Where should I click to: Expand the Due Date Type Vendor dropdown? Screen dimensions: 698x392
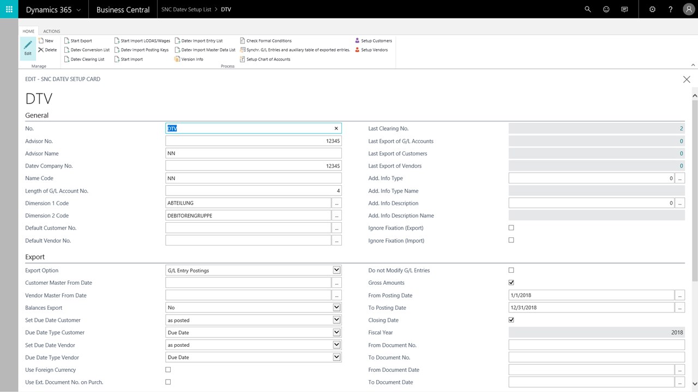[x=336, y=357]
